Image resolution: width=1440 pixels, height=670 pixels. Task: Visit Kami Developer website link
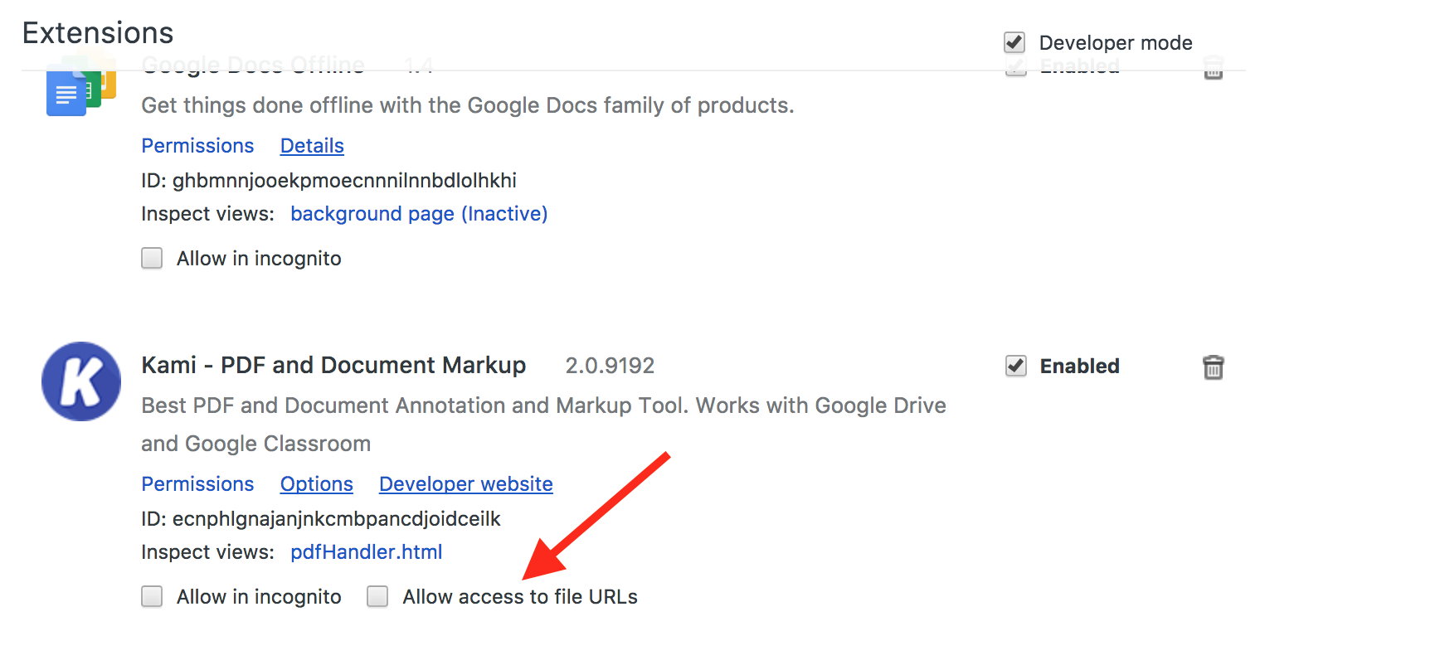pos(466,484)
